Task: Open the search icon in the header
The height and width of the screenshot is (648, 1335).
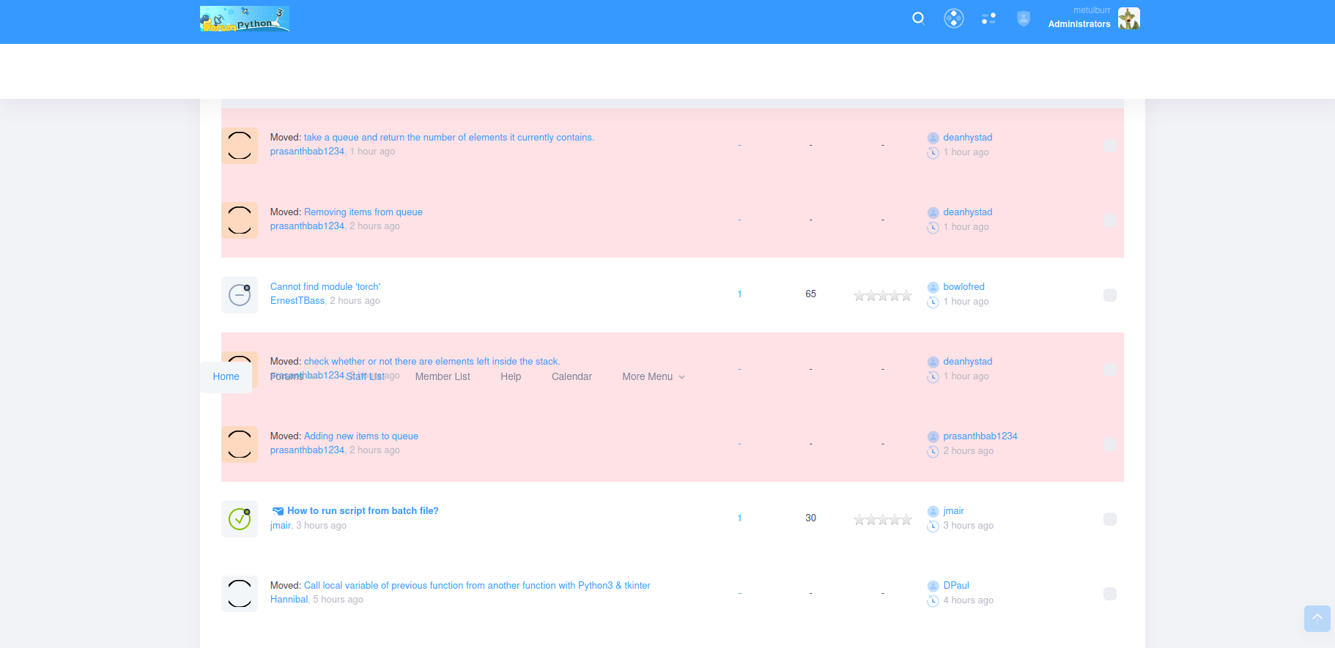Action: (918, 18)
